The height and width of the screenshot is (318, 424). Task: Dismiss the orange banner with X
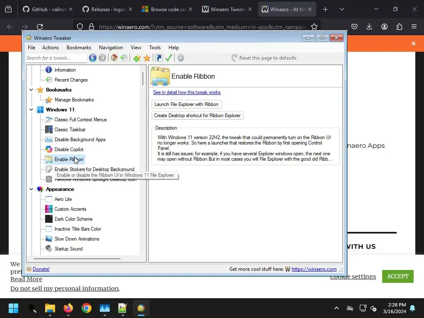[x=414, y=43]
